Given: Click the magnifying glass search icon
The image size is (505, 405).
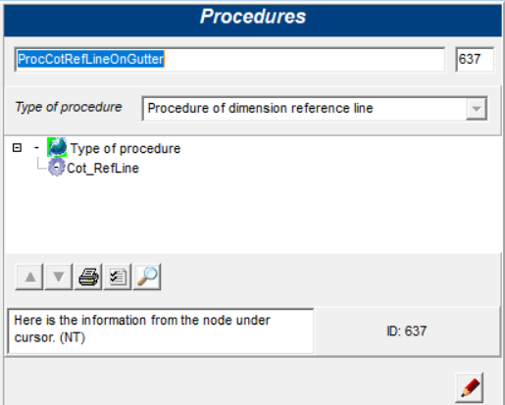Looking at the screenshot, I should (x=147, y=277).
